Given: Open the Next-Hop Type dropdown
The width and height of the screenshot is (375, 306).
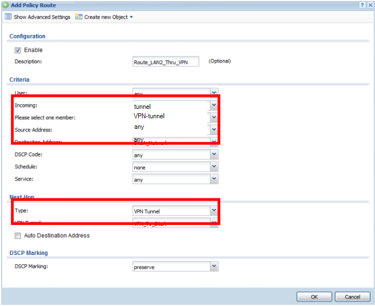Looking at the screenshot, I should [214, 211].
